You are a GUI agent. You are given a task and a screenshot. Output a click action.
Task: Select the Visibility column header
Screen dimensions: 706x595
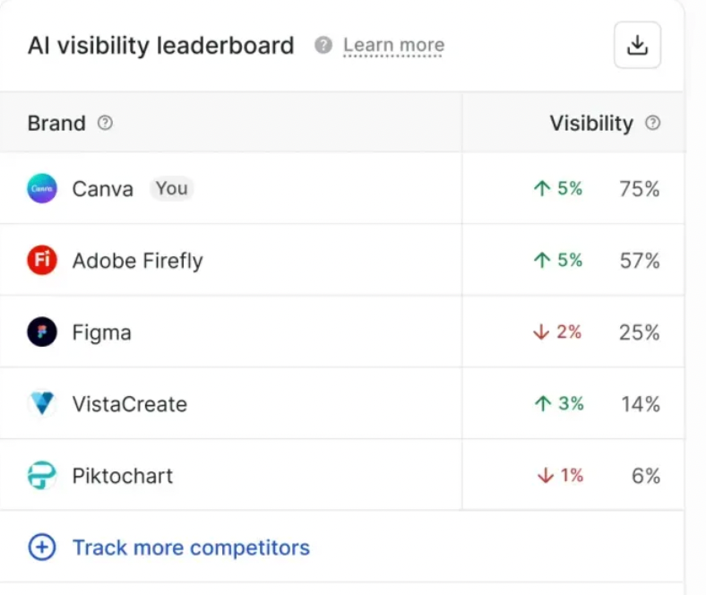click(591, 124)
